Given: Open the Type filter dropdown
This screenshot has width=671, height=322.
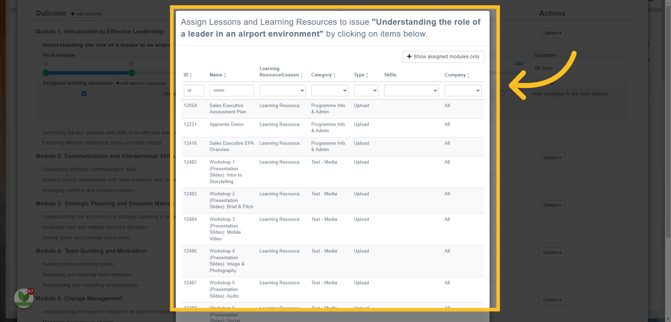Looking at the screenshot, I should point(366,90).
